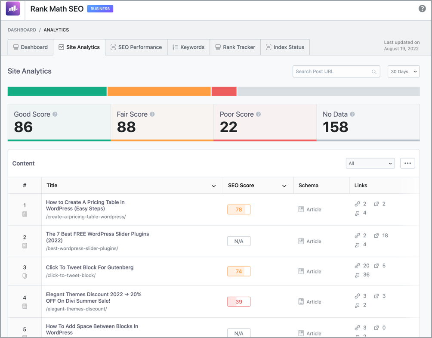Sort by the SEO Score column chevron
The image size is (432, 338).
(284, 186)
